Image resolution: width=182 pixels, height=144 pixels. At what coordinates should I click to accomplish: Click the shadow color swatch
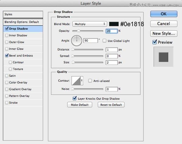[x=114, y=24]
